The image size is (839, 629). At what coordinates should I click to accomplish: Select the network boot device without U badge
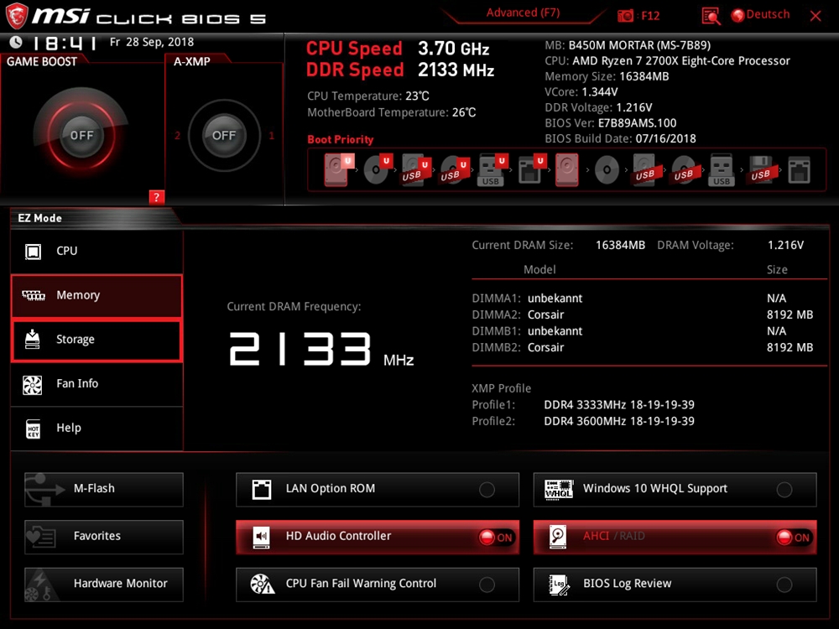799,170
